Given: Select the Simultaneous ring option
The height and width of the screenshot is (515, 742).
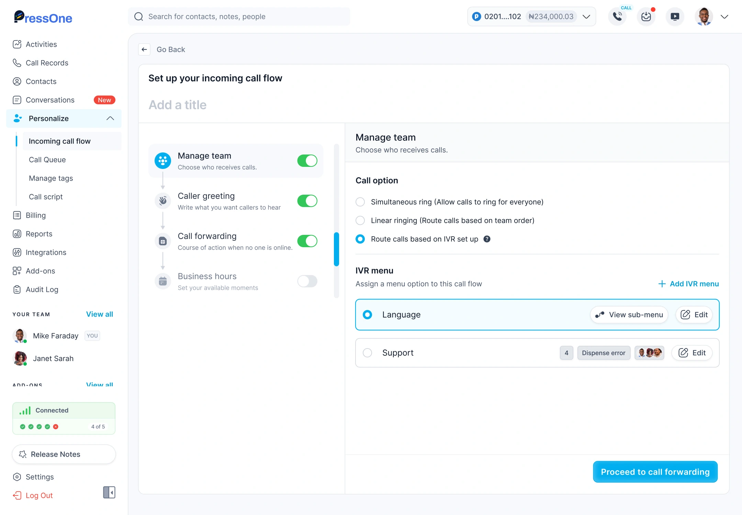Looking at the screenshot, I should tap(360, 202).
